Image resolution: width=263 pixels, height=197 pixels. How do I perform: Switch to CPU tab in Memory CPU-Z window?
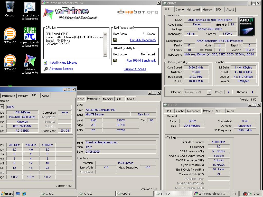(x=168, y=111)
